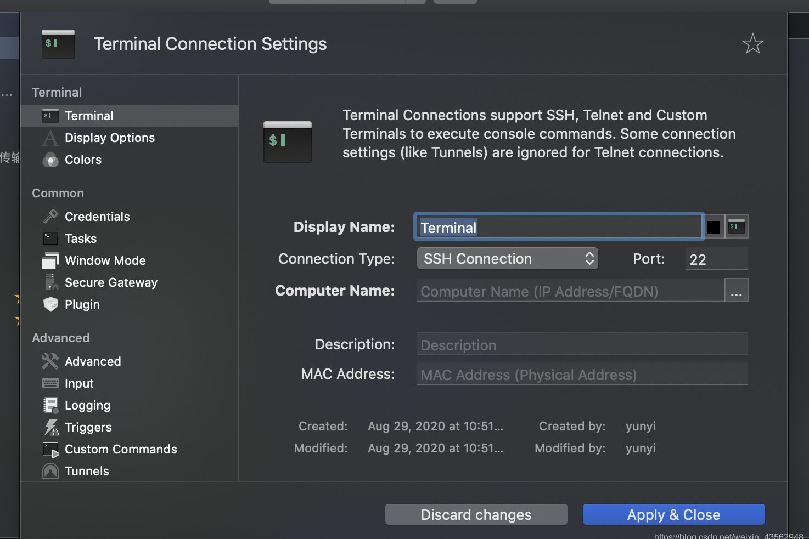Pick the black color swatch next to Display Name
The image size is (809, 539).
pos(714,227)
